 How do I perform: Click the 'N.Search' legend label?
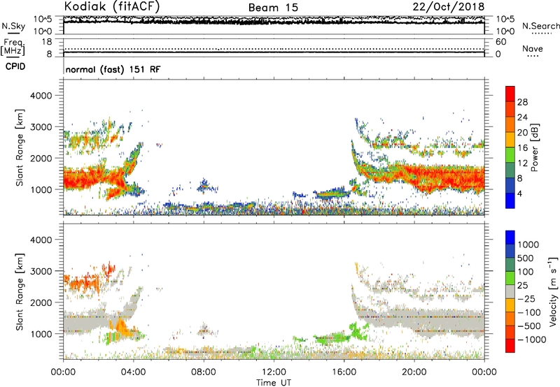click(x=540, y=26)
